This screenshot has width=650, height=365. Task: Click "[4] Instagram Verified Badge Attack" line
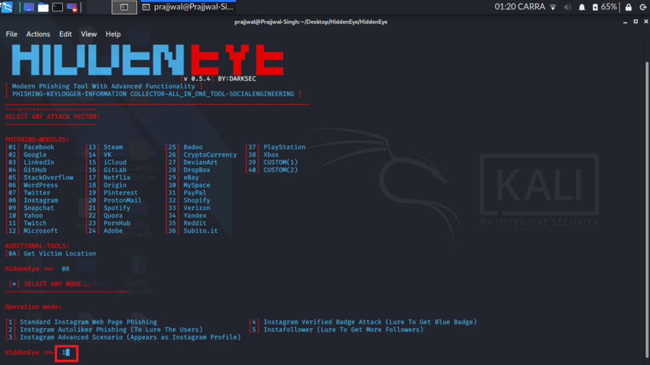point(362,322)
